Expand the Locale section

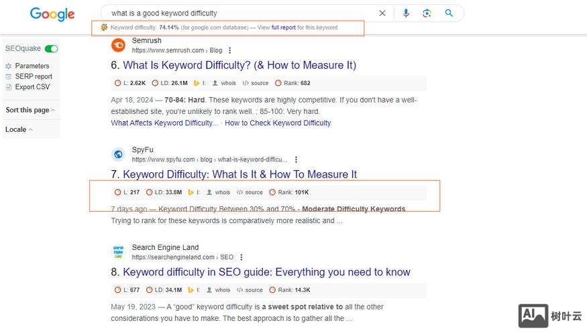pyautogui.click(x=19, y=129)
